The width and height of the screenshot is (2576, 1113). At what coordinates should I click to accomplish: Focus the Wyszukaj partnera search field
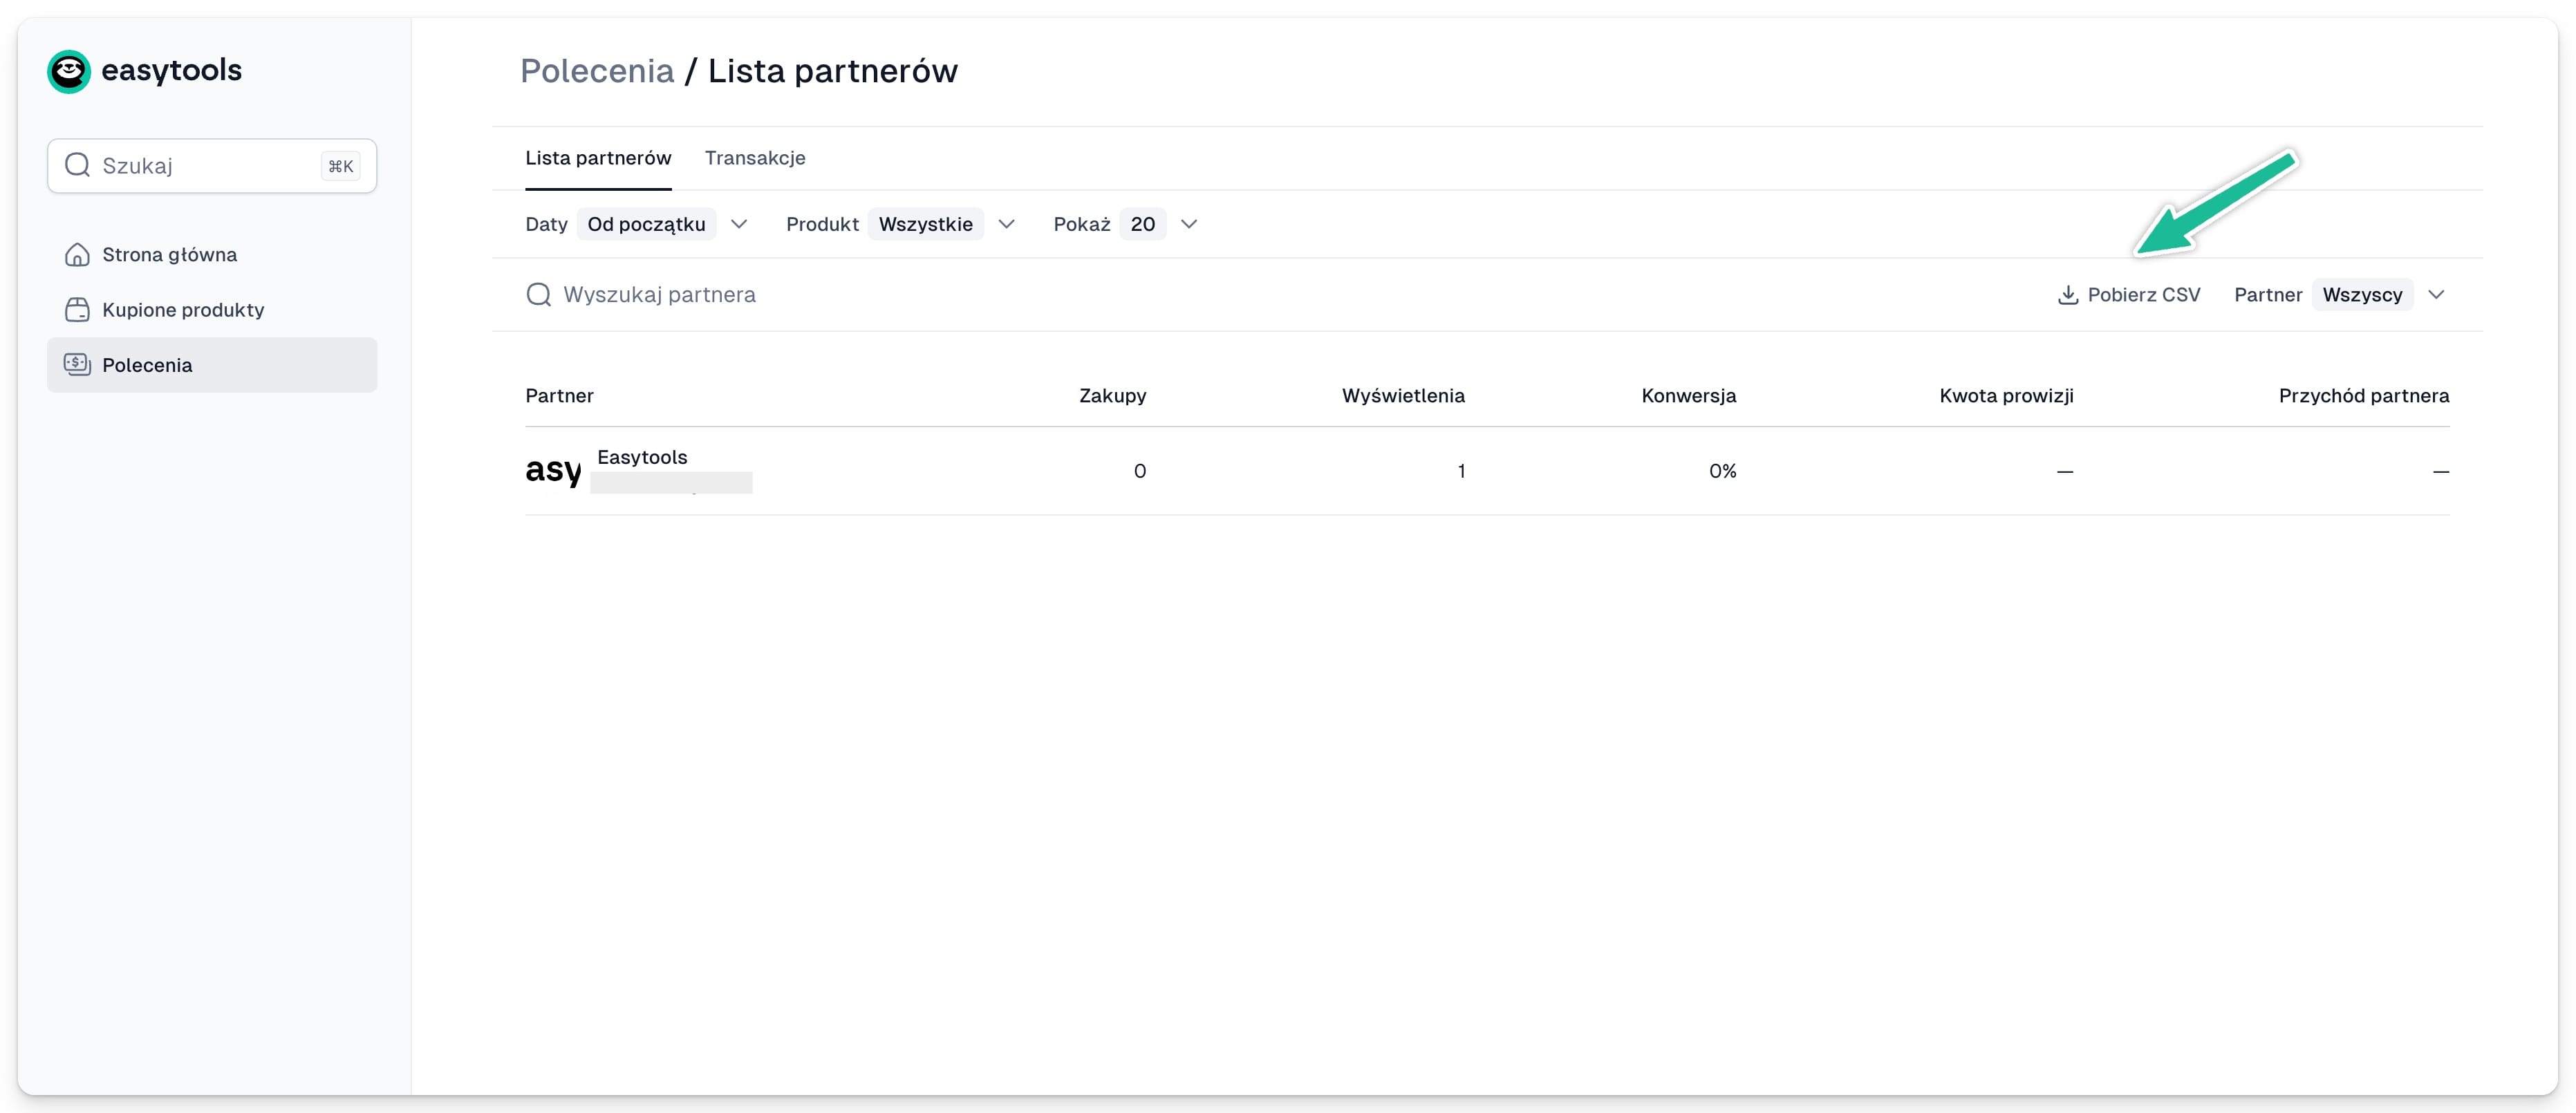[1200, 294]
